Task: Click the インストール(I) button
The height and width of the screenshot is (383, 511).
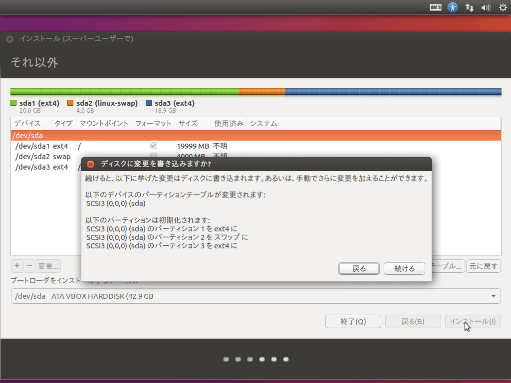Action: pos(473,321)
